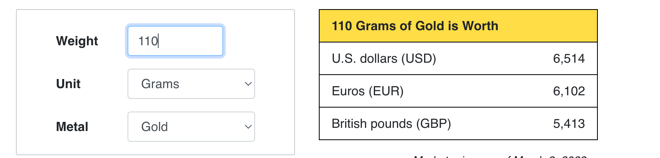Select the Euros (EUR) row label
Viewport: 660px width, 158px height.
coord(367,91)
